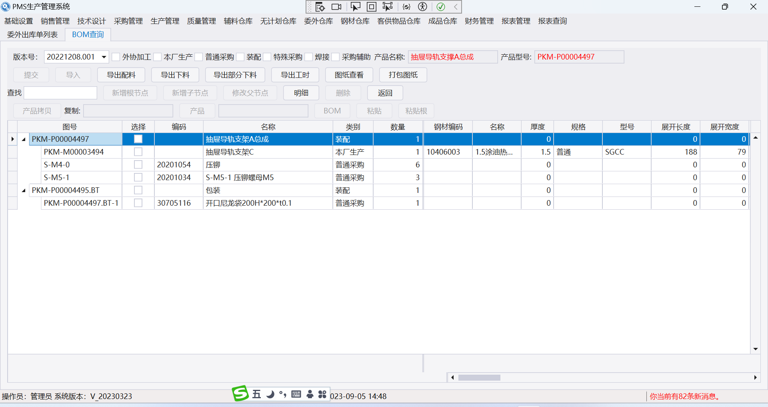Check the 焊接 filter checkbox
Viewport: 768px width, 407px height.
[x=309, y=57]
